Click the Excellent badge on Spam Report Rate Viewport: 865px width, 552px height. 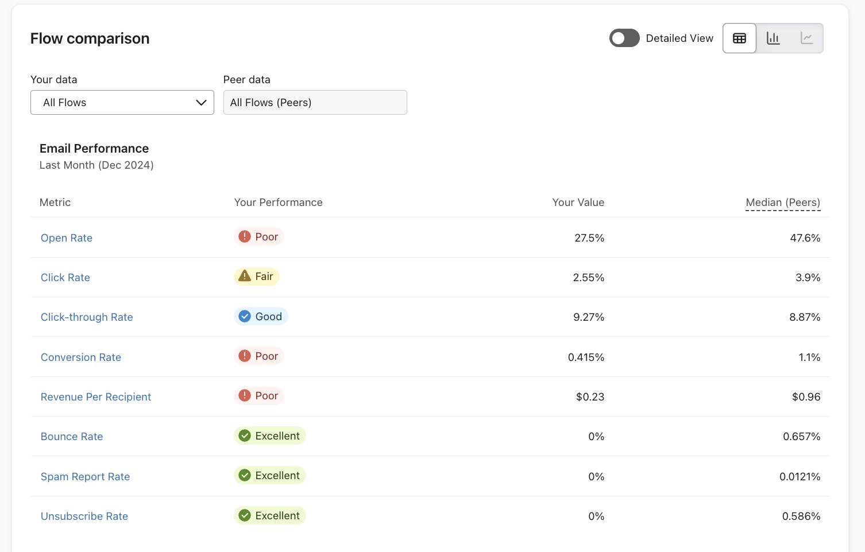pos(270,475)
